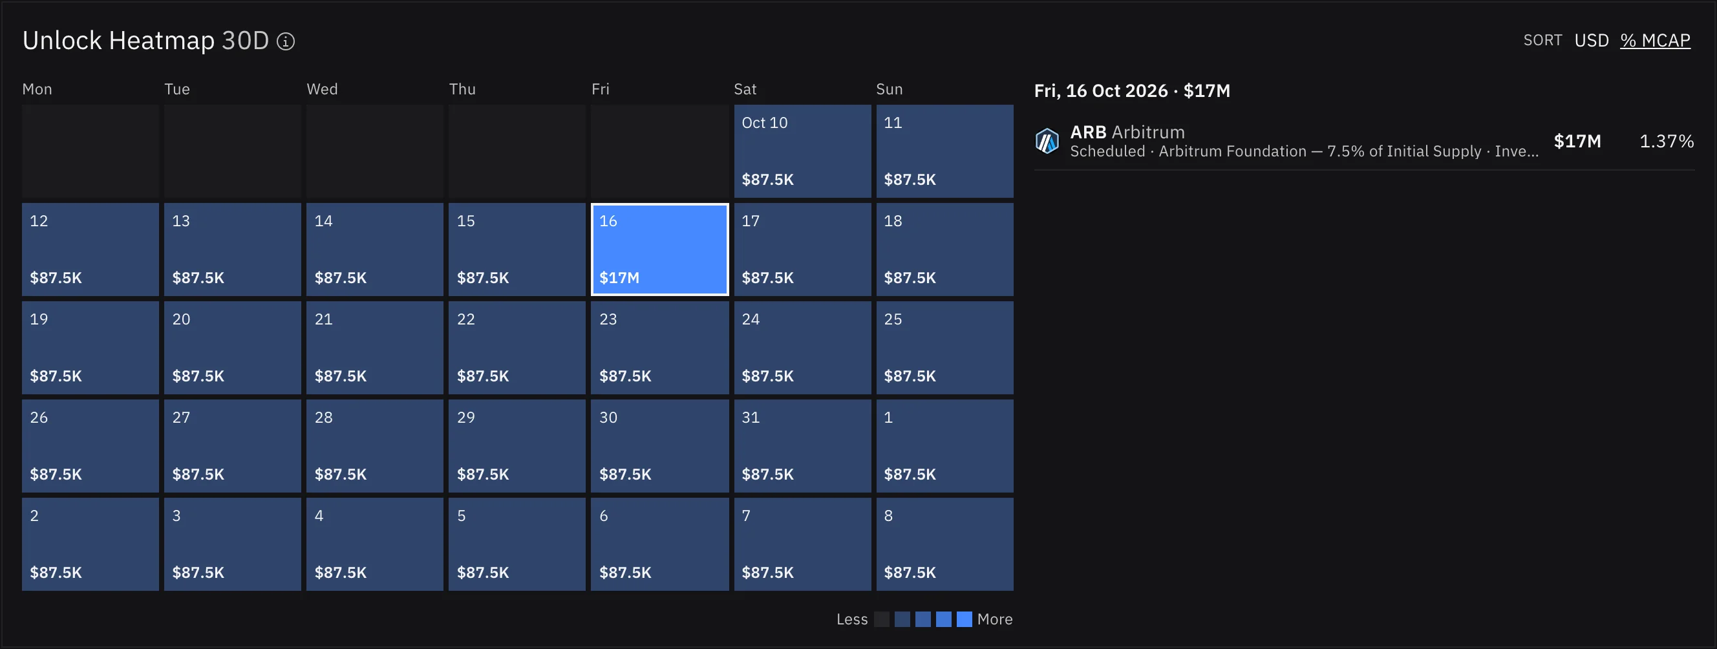
Task: Select highlighted day 16 $17M cell
Action: (x=660, y=250)
